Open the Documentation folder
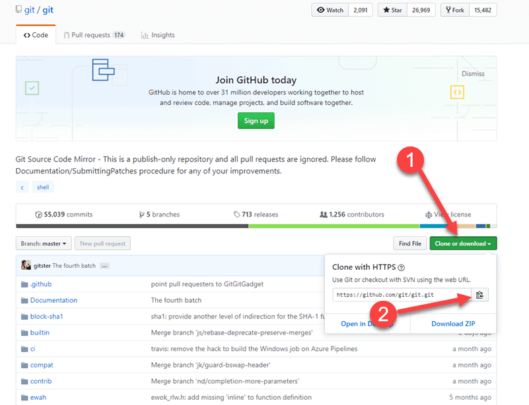This screenshot has height=405, width=529. tap(53, 301)
